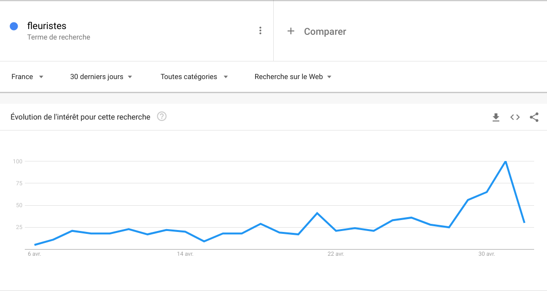
Task: Edit the fleuristes search term
Action: click(x=47, y=26)
